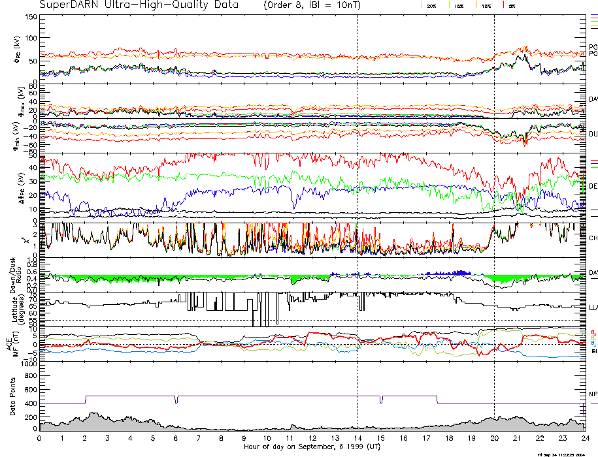Viewport: 598px width, 457px height.
Task: Click the 150 tick label in top panel
Action: (x=29, y=16)
